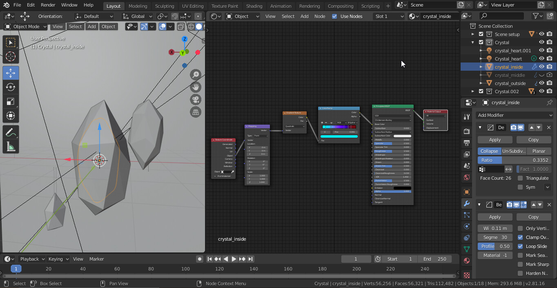The image size is (557, 288).
Task: Hide crystal_outside with its eye icon
Action: (x=541, y=83)
